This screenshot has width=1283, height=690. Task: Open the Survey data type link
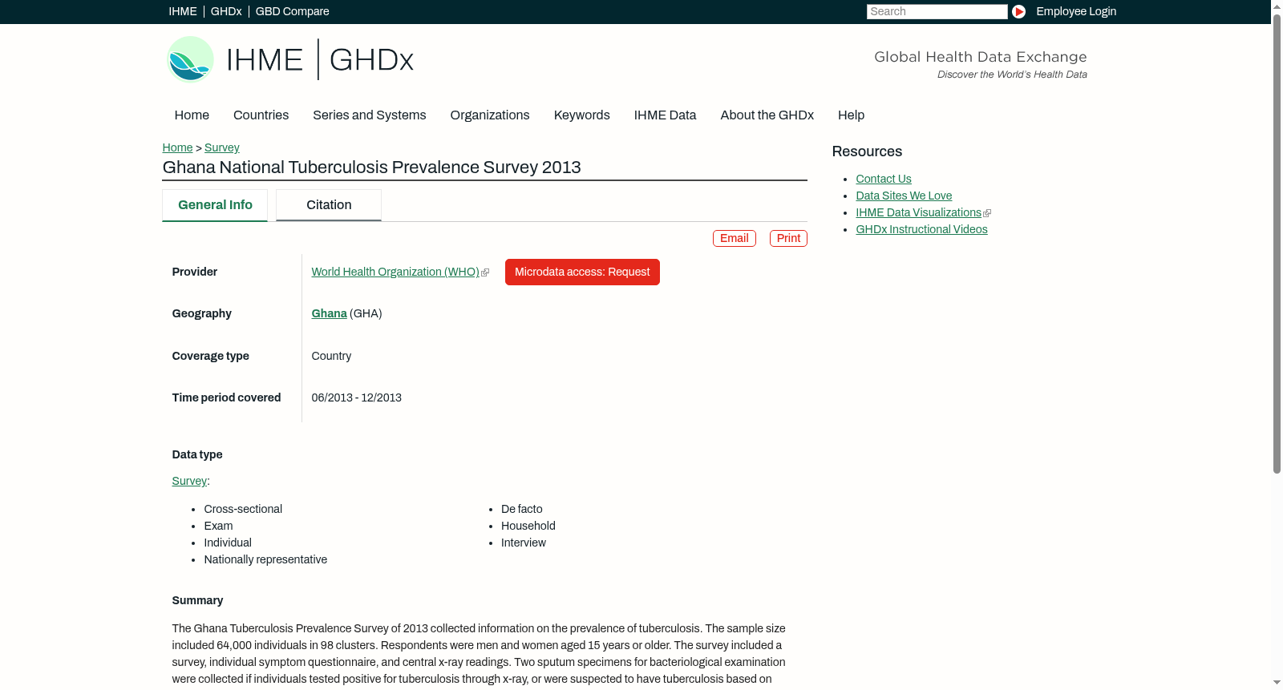click(x=189, y=481)
